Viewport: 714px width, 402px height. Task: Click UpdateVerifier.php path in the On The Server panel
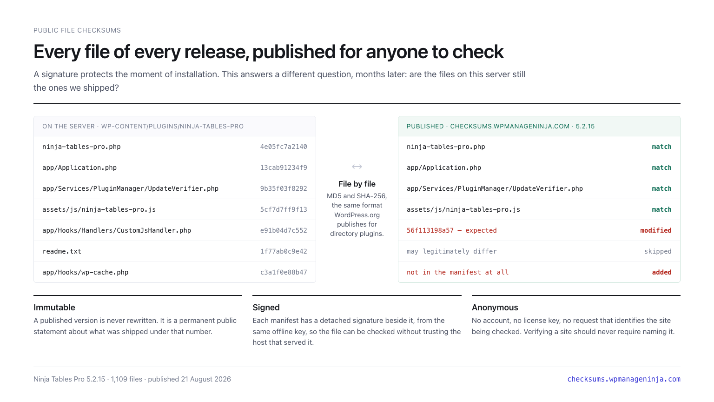[x=130, y=188]
